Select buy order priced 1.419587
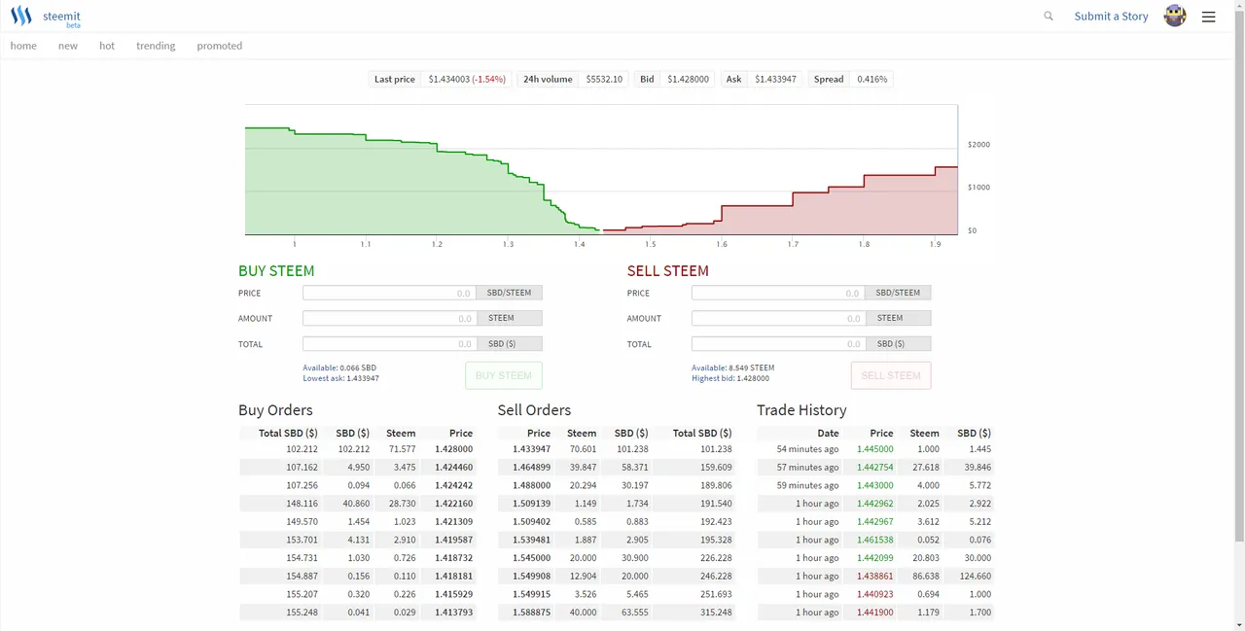This screenshot has height=631, width=1245. (357, 540)
